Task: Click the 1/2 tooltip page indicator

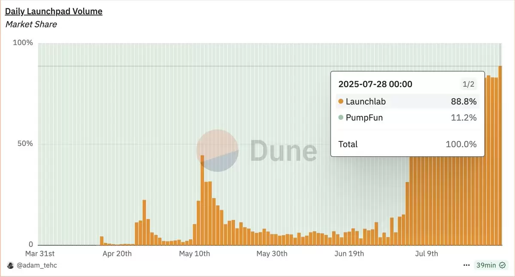Action: point(468,84)
